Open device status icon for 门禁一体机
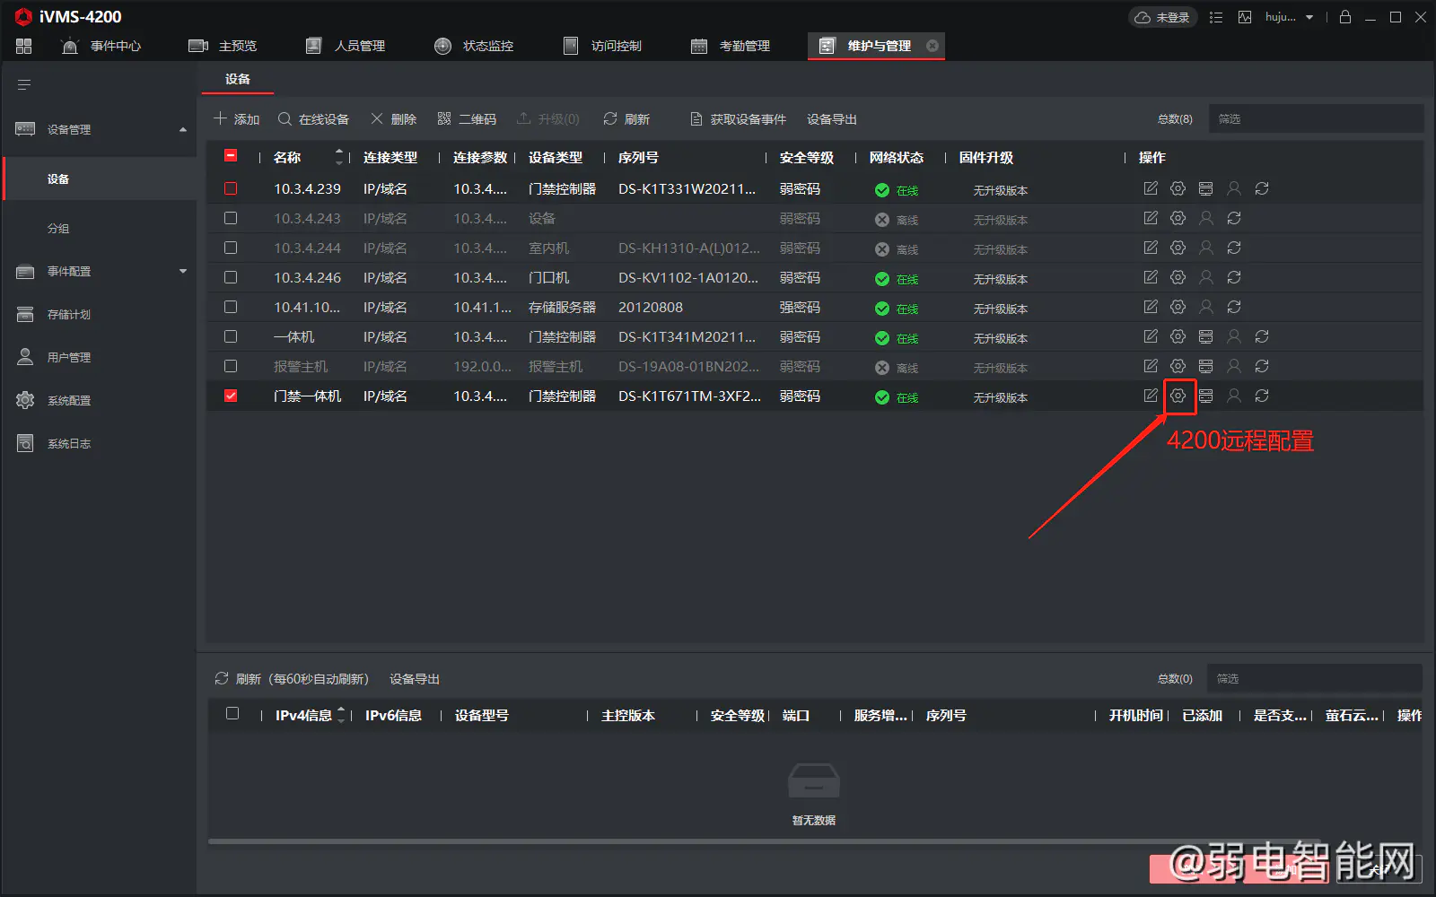This screenshot has width=1436, height=897. [1206, 396]
